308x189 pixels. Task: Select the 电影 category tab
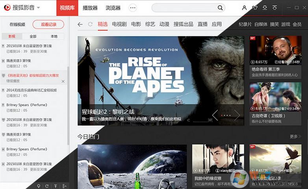(x=136, y=24)
